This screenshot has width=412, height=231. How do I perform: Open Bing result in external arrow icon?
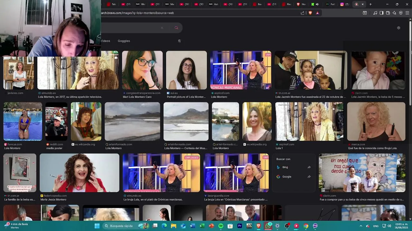pos(309,167)
